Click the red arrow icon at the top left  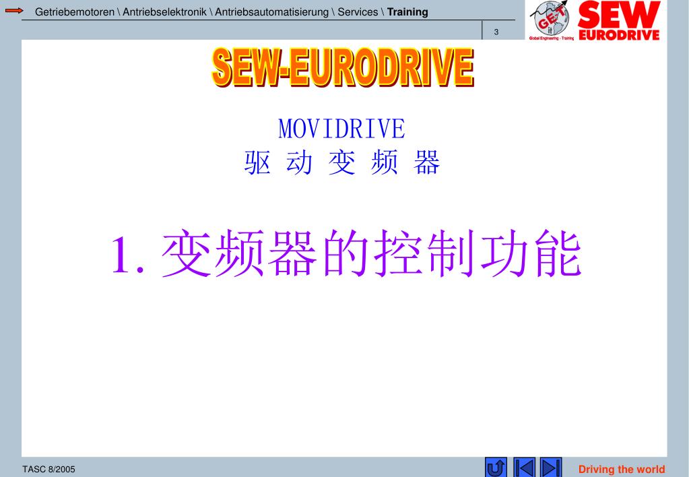pos(14,11)
